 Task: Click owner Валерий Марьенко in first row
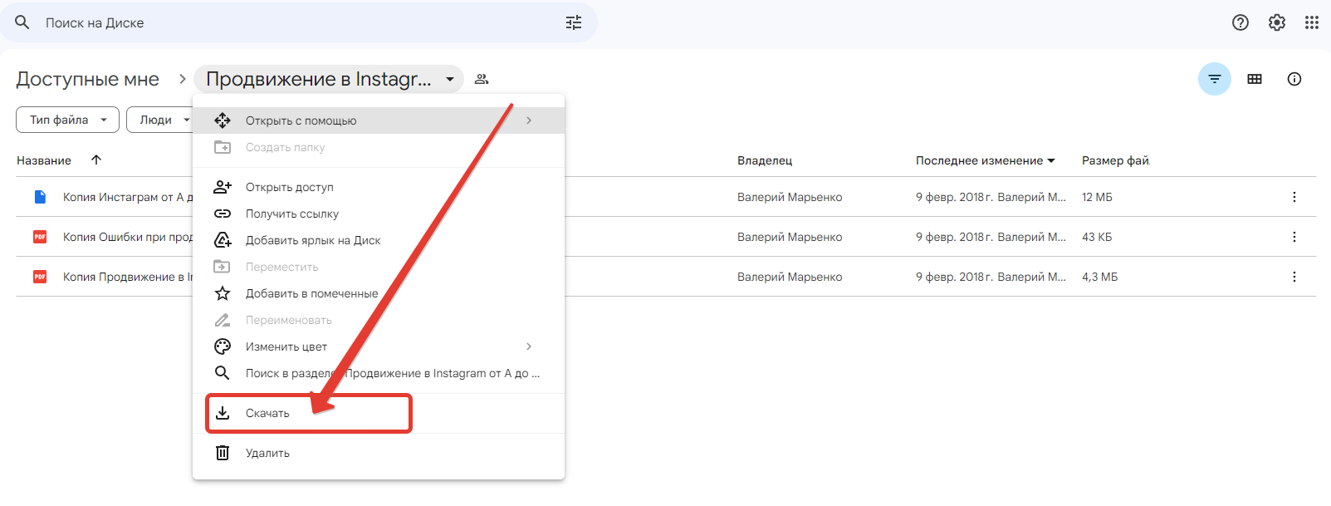click(790, 197)
